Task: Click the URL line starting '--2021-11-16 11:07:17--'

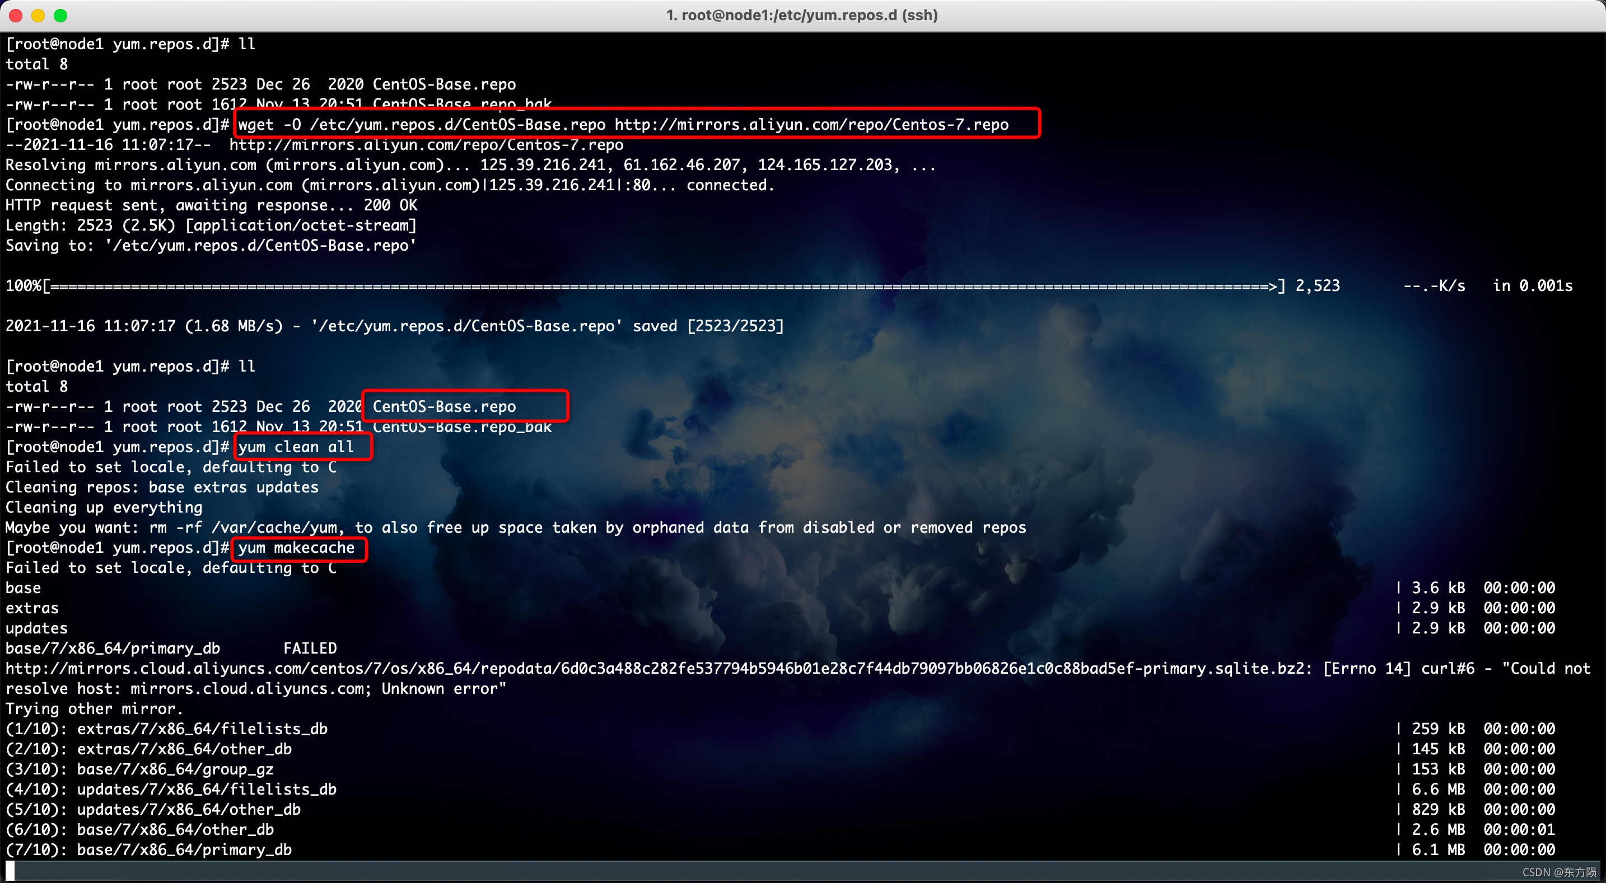Action: point(315,144)
